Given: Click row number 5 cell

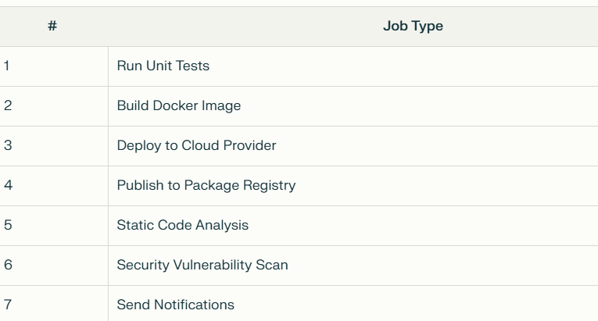Looking at the screenshot, I should click(x=54, y=226).
